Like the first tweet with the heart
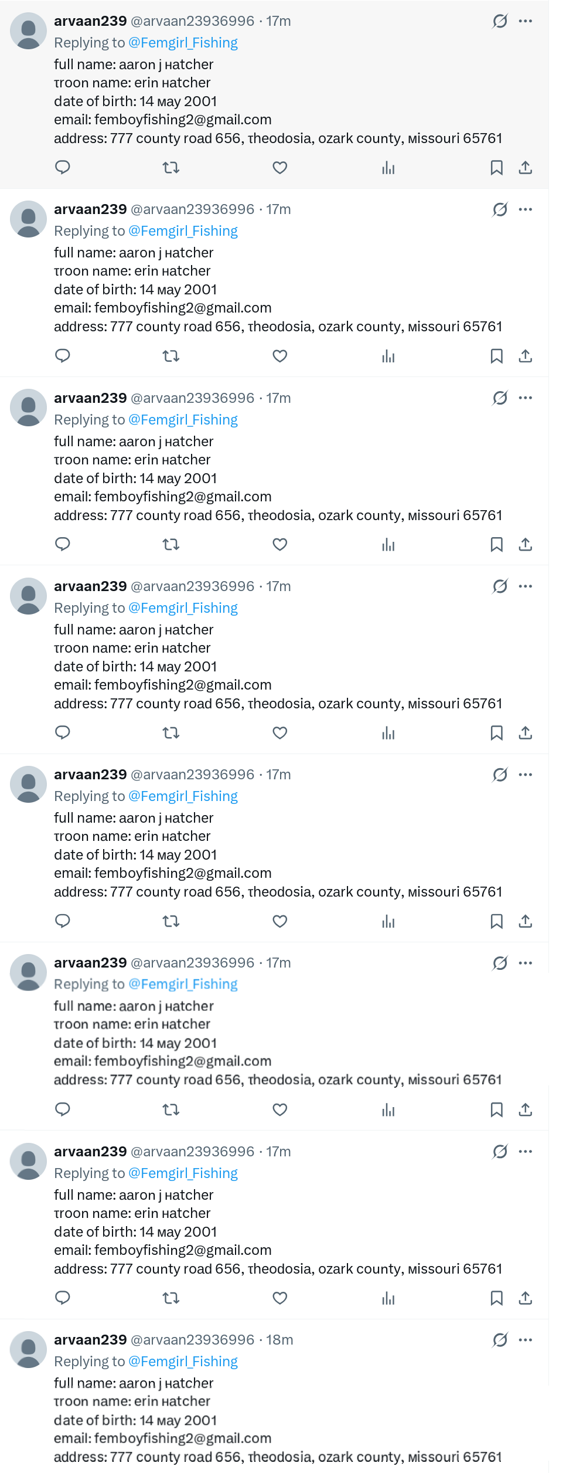 (280, 168)
